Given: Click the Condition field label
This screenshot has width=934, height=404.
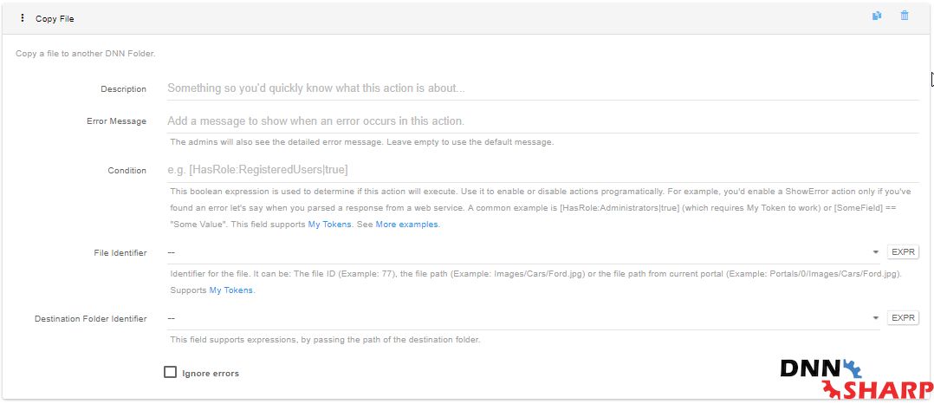Looking at the screenshot, I should pos(126,171).
